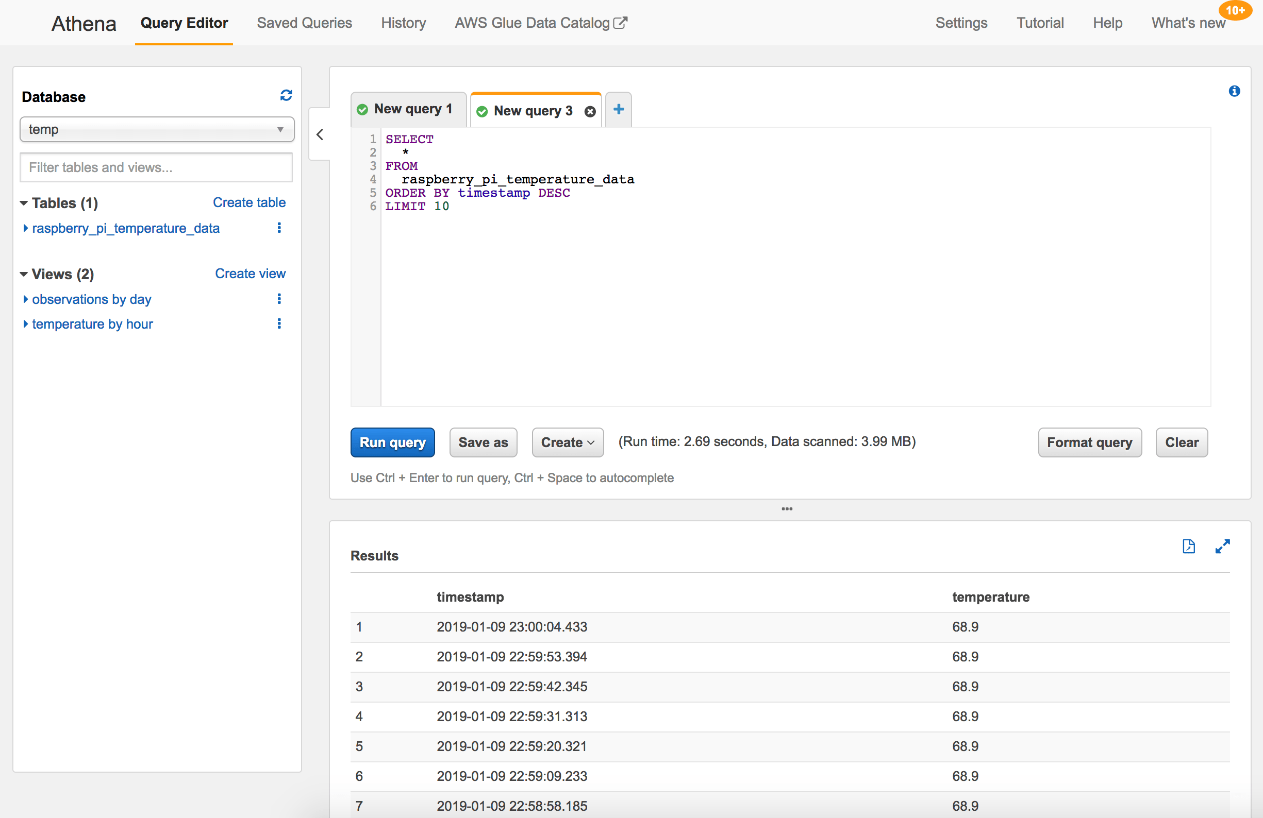This screenshot has width=1263, height=818.
Task: Click the Create table link
Action: coord(249,202)
